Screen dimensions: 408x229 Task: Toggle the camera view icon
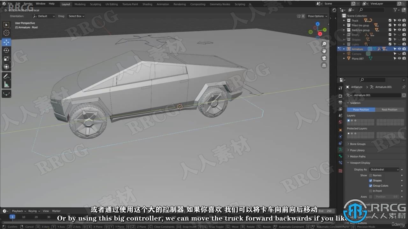coord(324,58)
